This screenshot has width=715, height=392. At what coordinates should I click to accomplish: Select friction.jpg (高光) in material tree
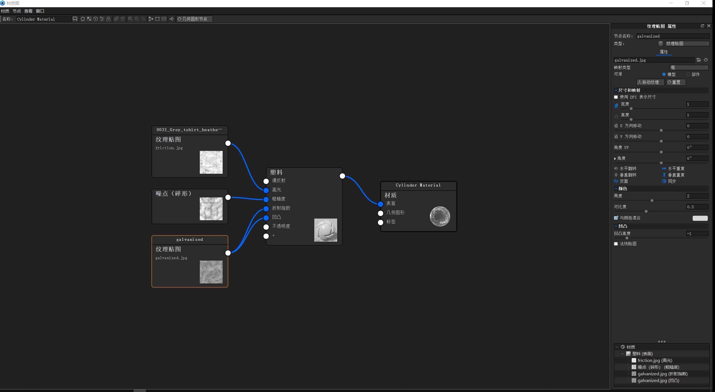pos(655,360)
